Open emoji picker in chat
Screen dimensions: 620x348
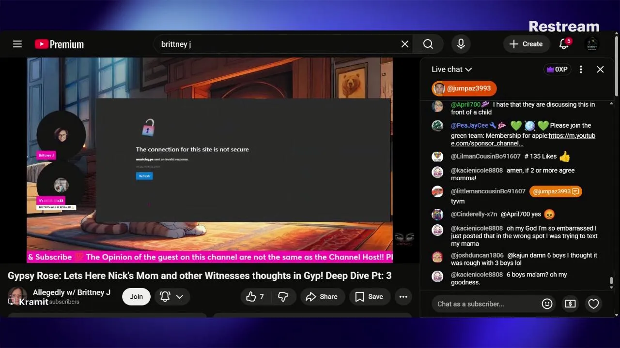coord(547,304)
